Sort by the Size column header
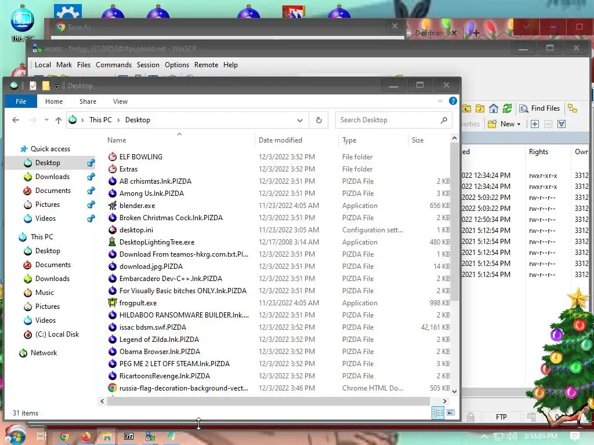The height and width of the screenshot is (445, 594). 418,140
